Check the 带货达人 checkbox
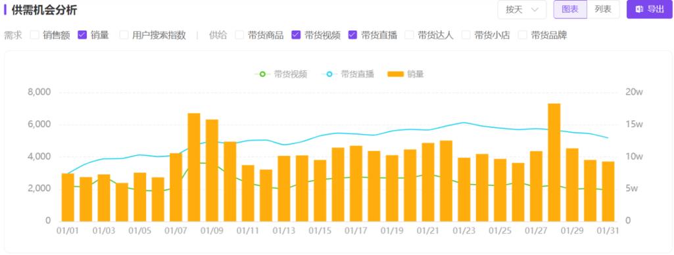 point(409,35)
